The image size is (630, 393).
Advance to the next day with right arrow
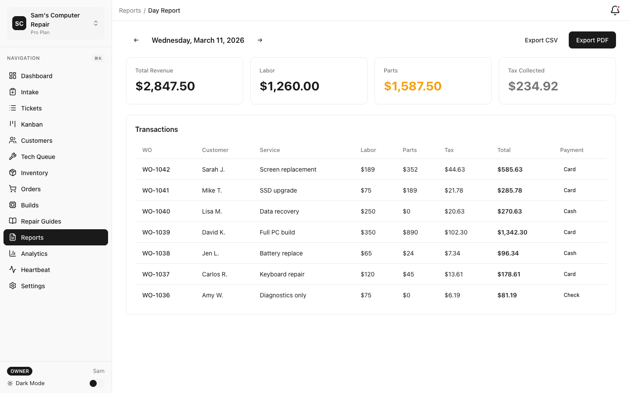[x=260, y=40]
